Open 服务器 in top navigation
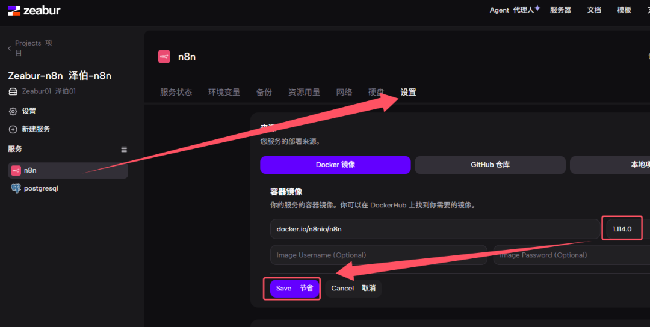This screenshot has height=327, width=650. point(560,10)
